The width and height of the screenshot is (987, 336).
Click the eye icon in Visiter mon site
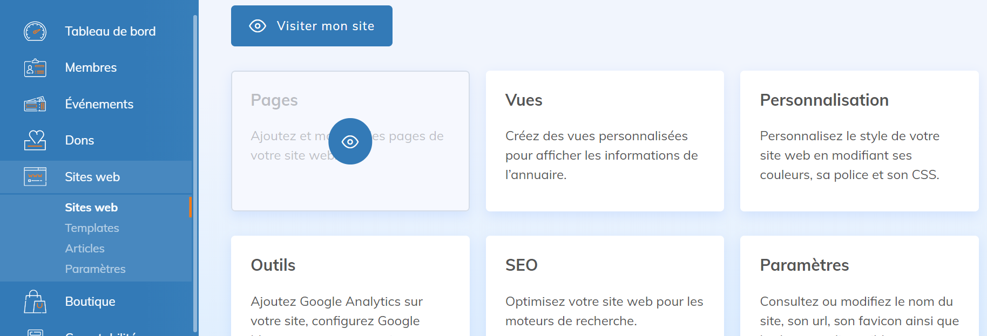coord(258,26)
